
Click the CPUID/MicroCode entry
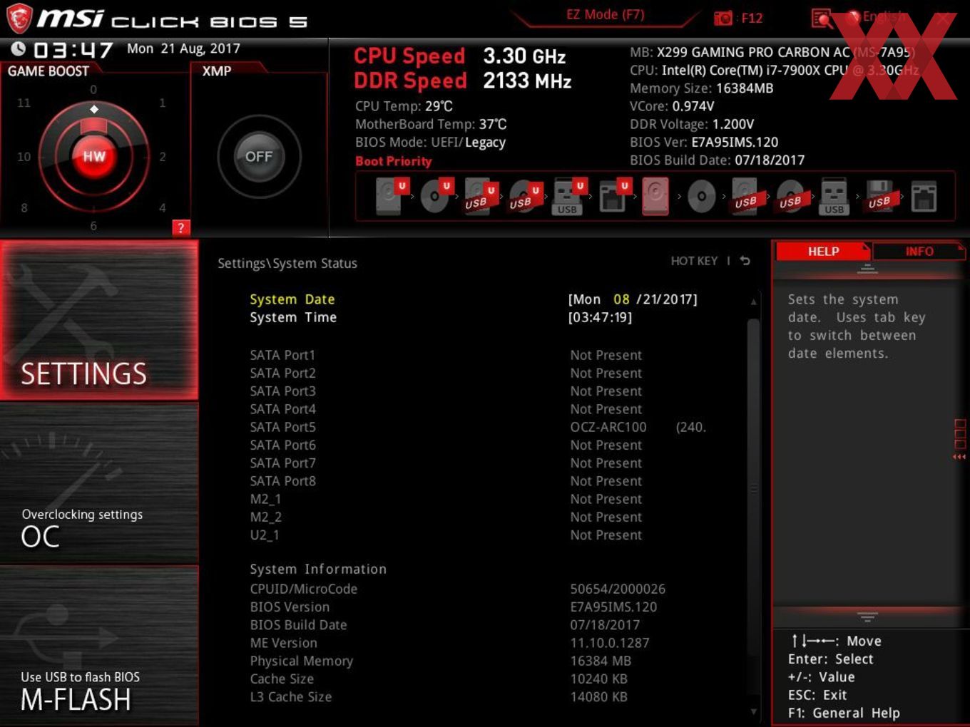click(x=457, y=589)
